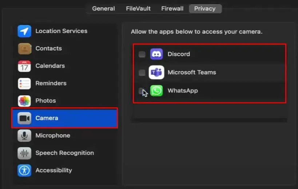The image size is (298, 189).
Task: Click the WhatsApp app icon
Action: [156, 91]
